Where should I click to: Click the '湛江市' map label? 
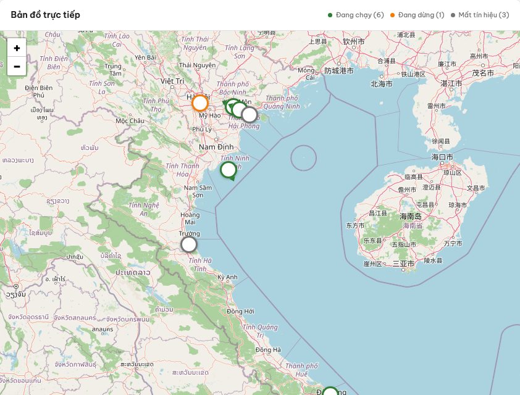[451, 83]
